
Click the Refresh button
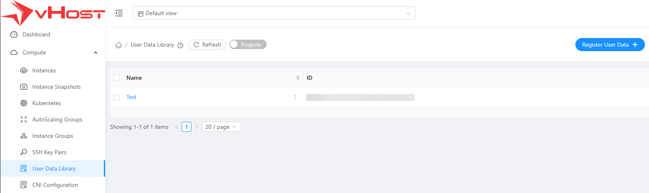[207, 45]
